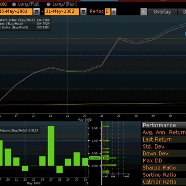Click the Buy/Hold index legend box

[x=25, y=24]
